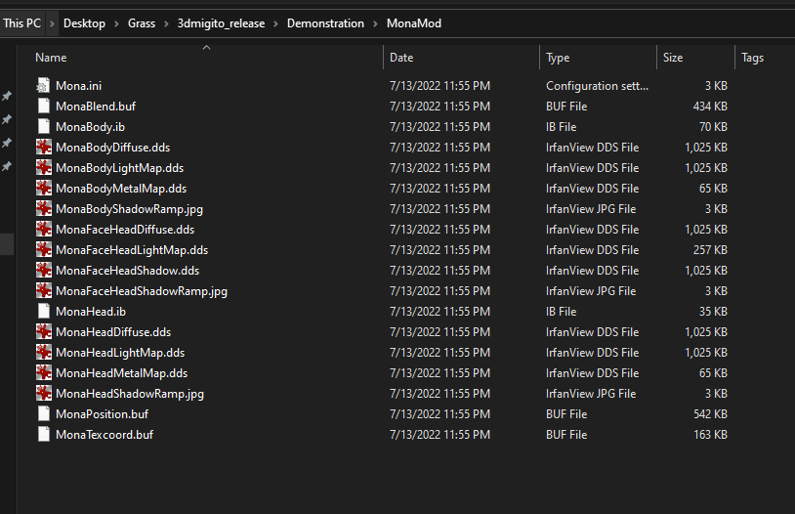The height and width of the screenshot is (514, 795).
Task: Go to Desktop in the address bar
Action: (84, 23)
